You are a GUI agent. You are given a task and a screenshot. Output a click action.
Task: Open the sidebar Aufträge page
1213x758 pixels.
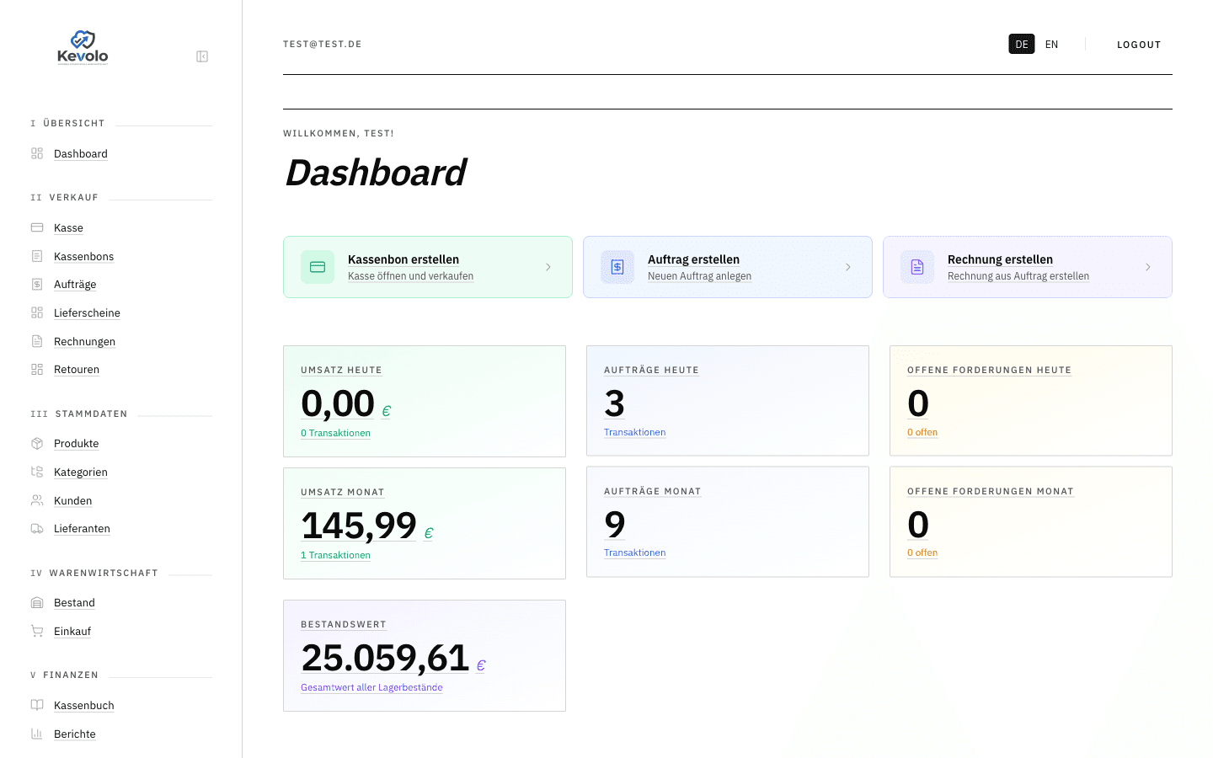click(75, 284)
